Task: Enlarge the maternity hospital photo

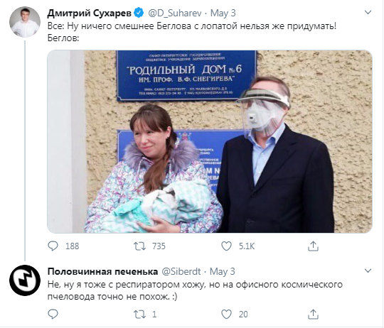Action: [210, 141]
